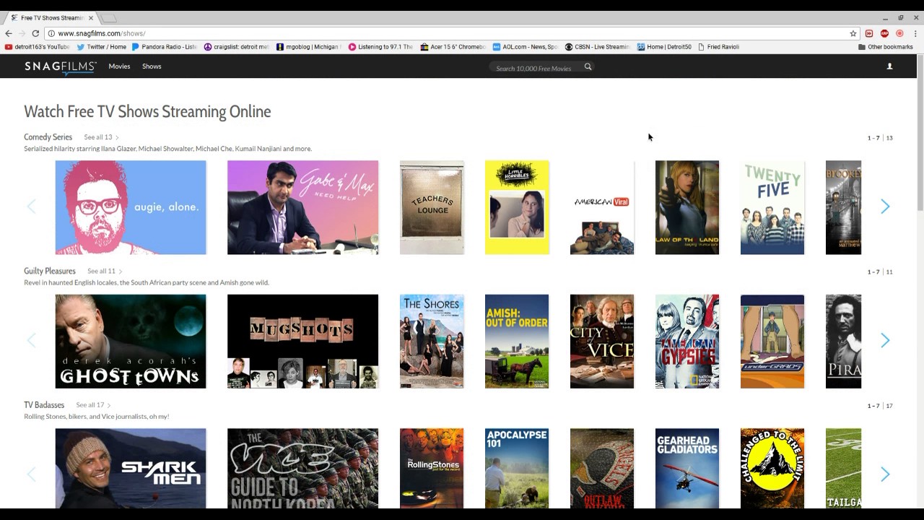924x520 pixels.
Task: Select the Free TV Shows Streaming tab
Action: [52, 17]
